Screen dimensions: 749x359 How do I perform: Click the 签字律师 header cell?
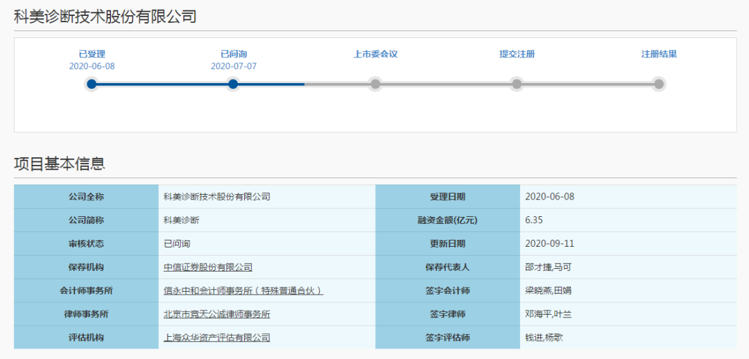tap(447, 314)
